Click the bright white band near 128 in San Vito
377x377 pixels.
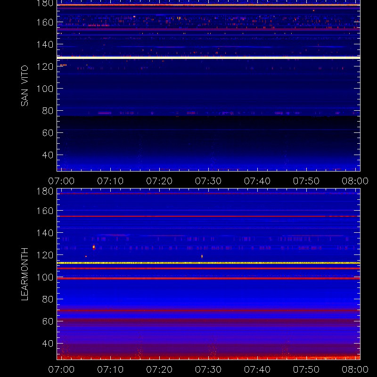point(208,57)
